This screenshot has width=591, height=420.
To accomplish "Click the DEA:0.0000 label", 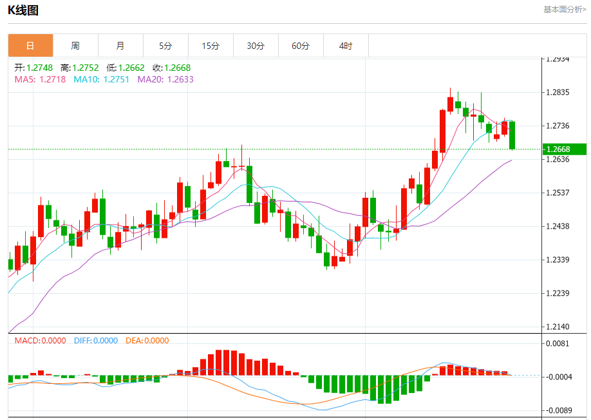I will pyautogui.click(x=147, y=341).
